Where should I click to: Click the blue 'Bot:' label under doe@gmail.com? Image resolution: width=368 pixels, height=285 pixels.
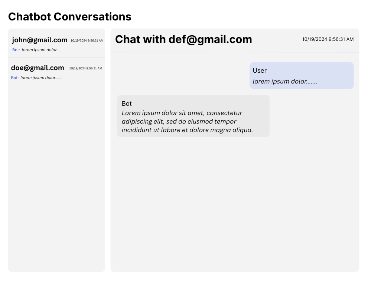[x=15, y=78]
